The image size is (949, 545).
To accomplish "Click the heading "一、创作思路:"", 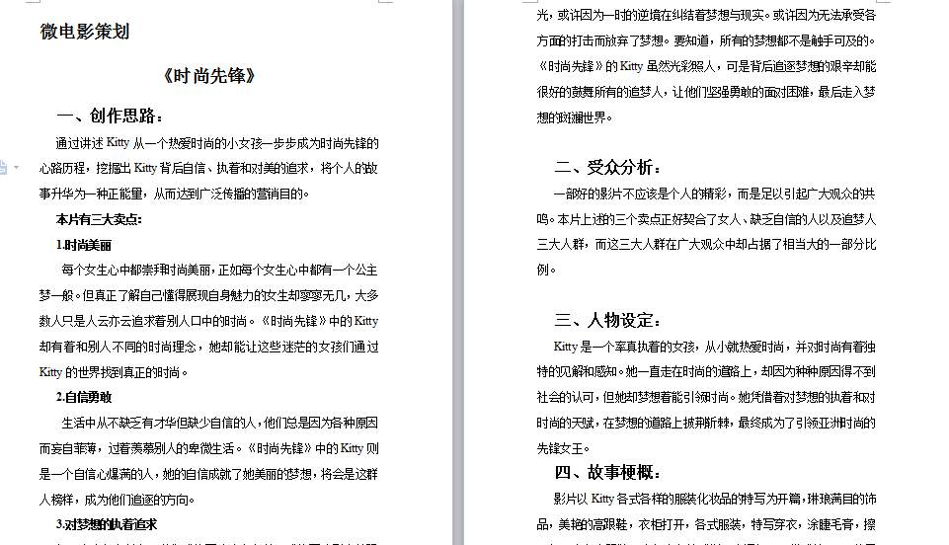I will tap(110, 116).
